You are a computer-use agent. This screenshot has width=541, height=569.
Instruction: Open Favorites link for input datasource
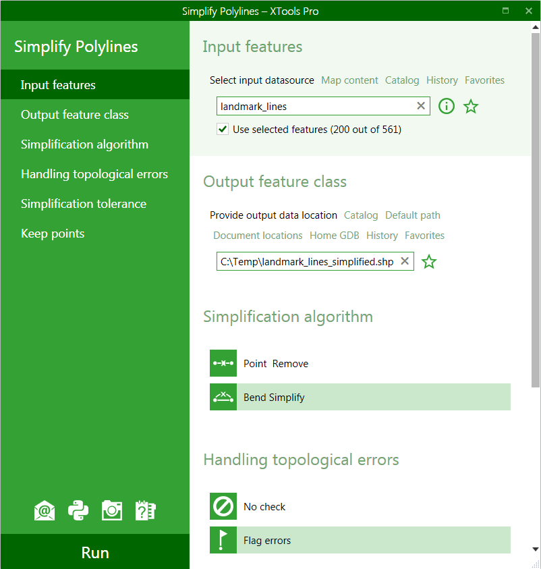[484, 80]
